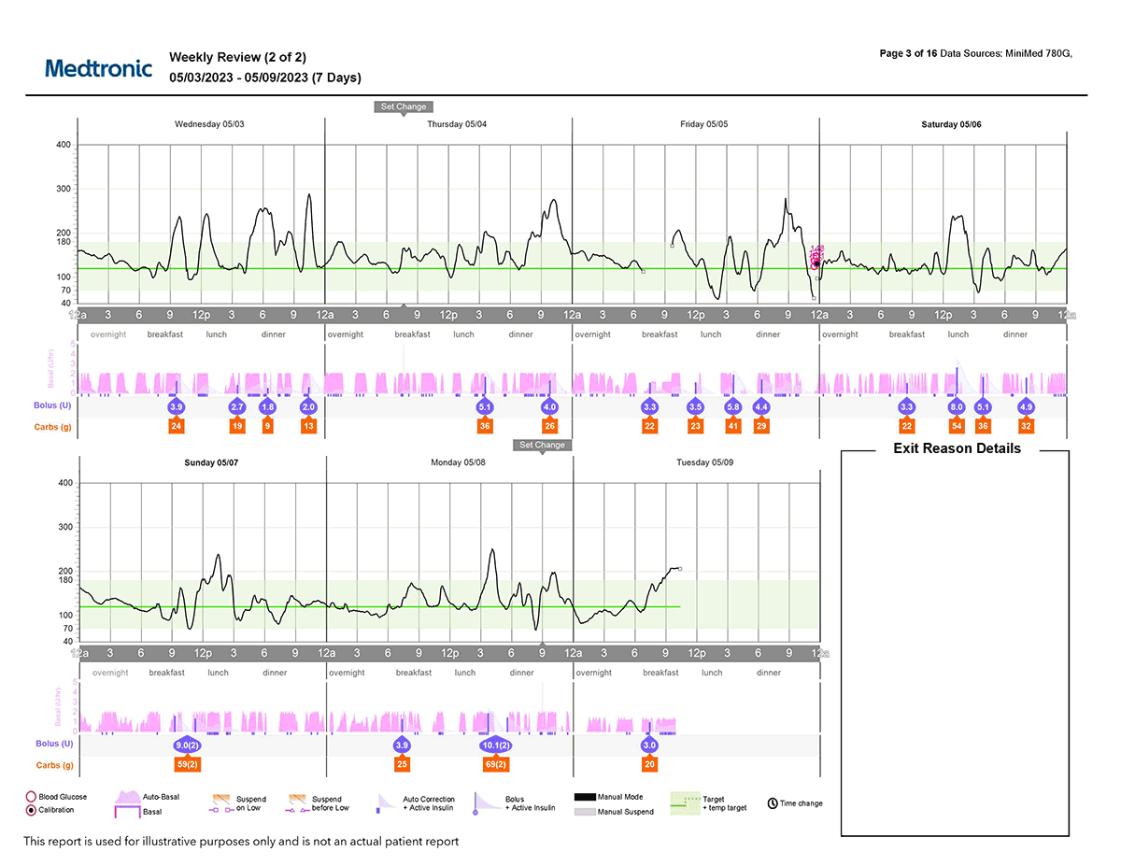
Task: Click the 'Wednesday 05/03' day header
Action: [210, 124]
